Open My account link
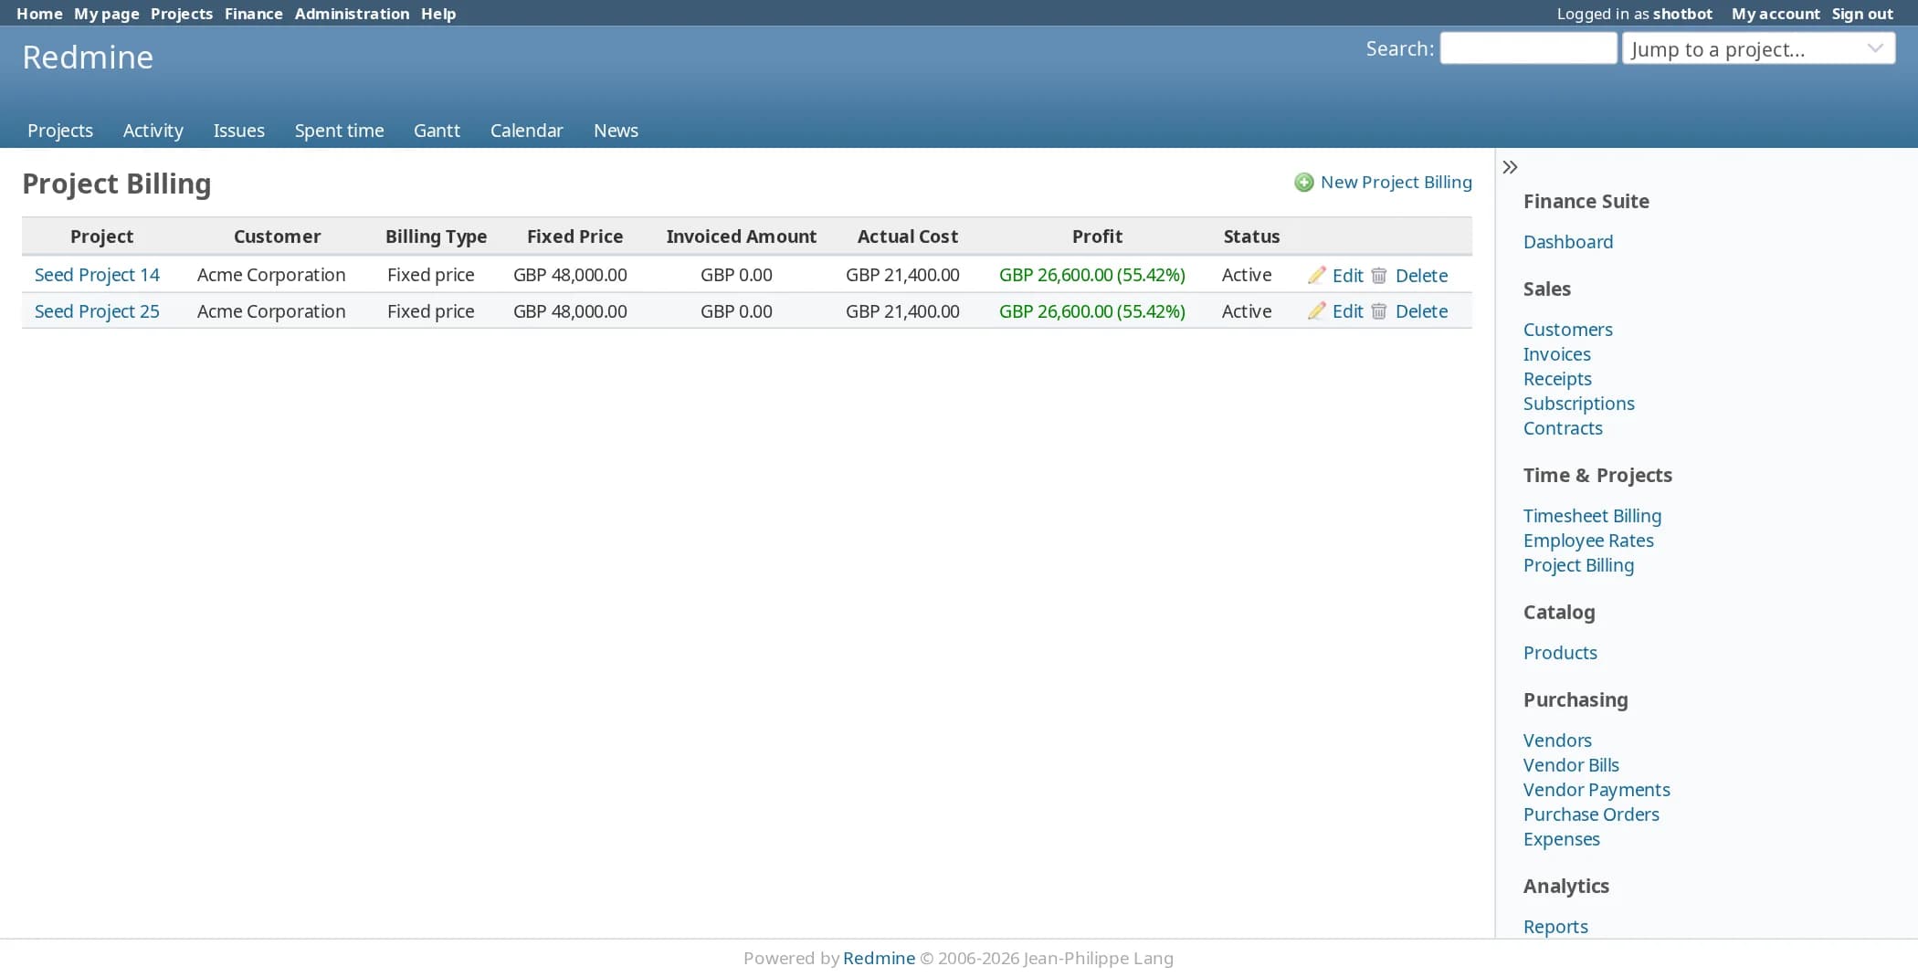The height and width of the screenshot is (977, 1918). pos(1776,14)
